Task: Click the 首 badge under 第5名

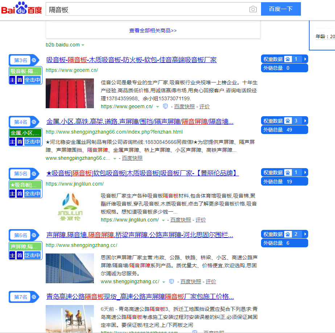Action: [20, 194]
